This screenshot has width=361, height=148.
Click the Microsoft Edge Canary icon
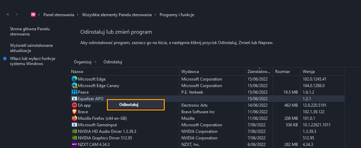(x=74, y=85)
